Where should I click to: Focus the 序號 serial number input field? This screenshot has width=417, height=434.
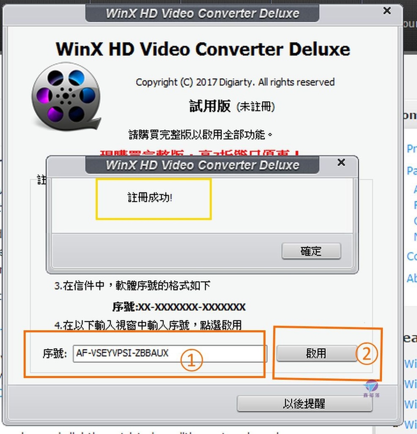[170, 353]
